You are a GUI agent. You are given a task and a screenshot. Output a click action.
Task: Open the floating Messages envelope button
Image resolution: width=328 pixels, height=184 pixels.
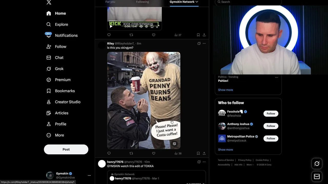click(317, 177)
